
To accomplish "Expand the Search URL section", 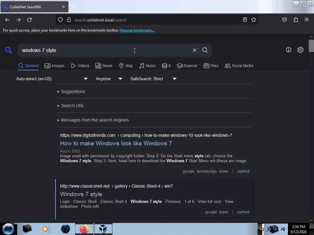I will pos(71,106).
